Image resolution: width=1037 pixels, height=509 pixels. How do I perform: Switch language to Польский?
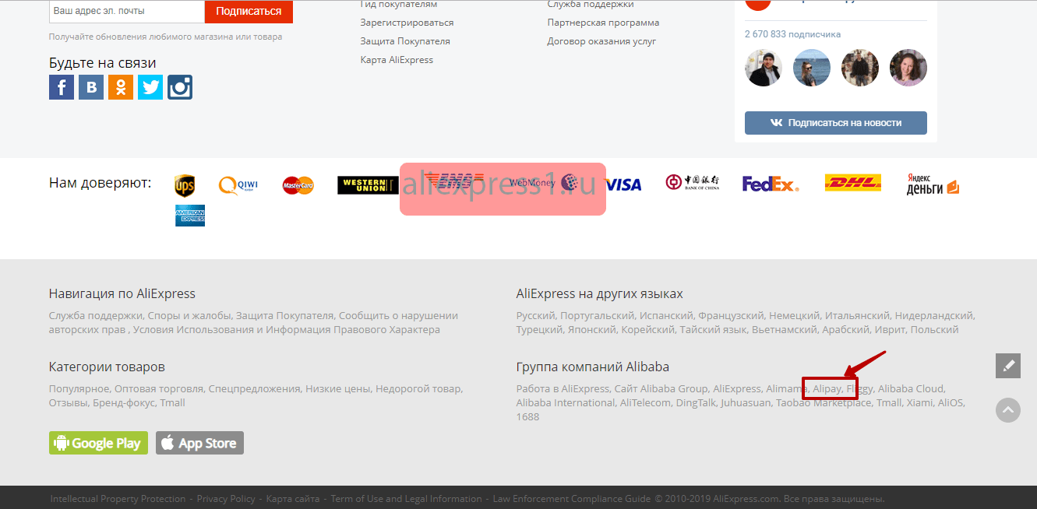(x=934, y=330)
